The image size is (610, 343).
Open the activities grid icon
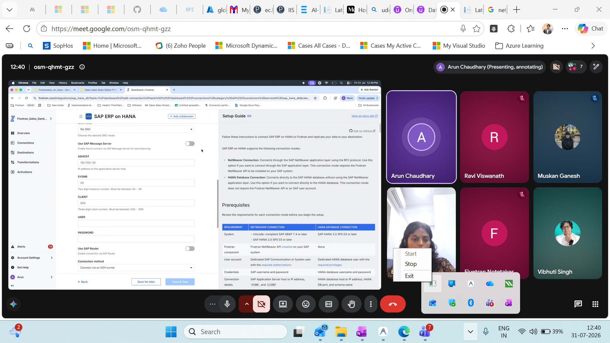(595, 304)
